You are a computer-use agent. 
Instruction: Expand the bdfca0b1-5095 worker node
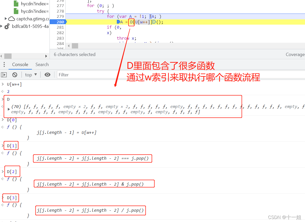coord(2,26)
